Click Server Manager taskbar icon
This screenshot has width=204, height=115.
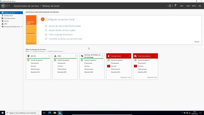point(60,113)
